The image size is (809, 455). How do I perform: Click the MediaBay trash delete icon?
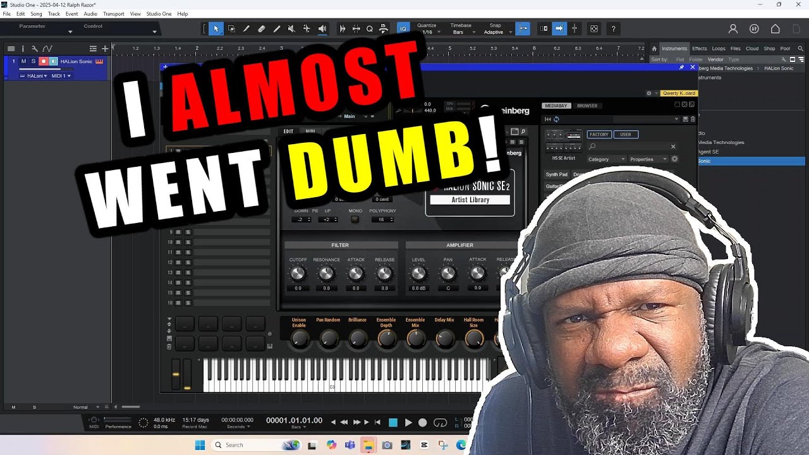pyautogui.click(x=693, y=119)
